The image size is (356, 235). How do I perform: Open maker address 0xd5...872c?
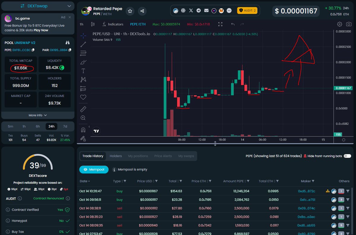pos(306,191)
